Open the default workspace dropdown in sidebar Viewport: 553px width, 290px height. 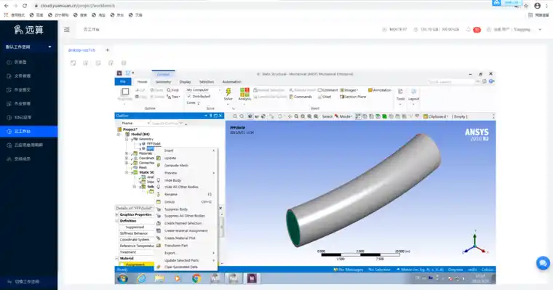click(28, 47)
